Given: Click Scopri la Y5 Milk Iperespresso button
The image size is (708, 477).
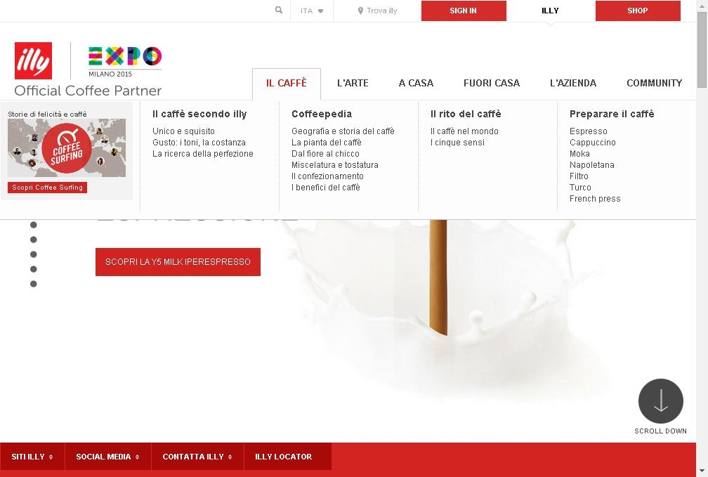Looking at the screenshot, I should click(x=178, y=262).
